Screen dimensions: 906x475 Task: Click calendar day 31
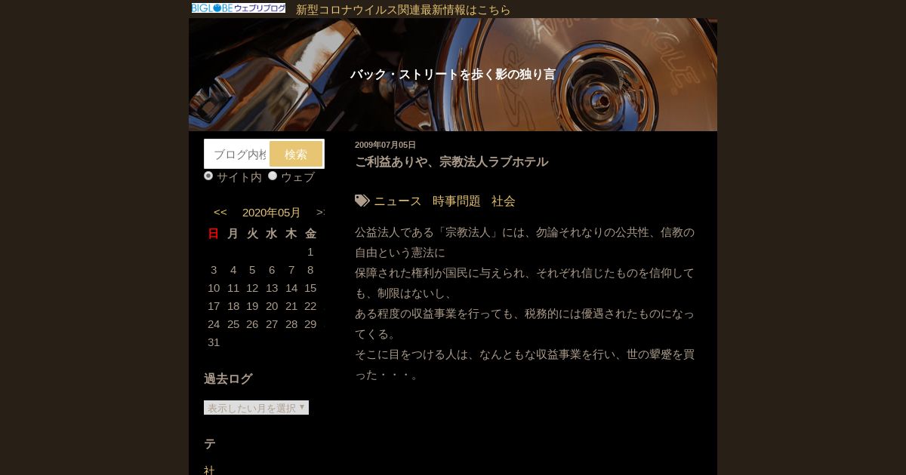[214, 342]
